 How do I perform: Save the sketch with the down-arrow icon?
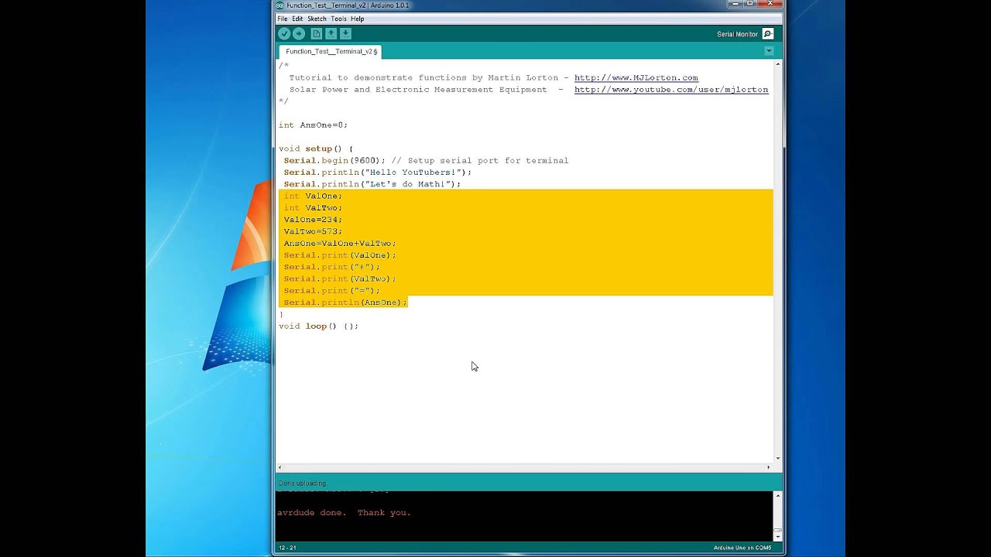345,34
